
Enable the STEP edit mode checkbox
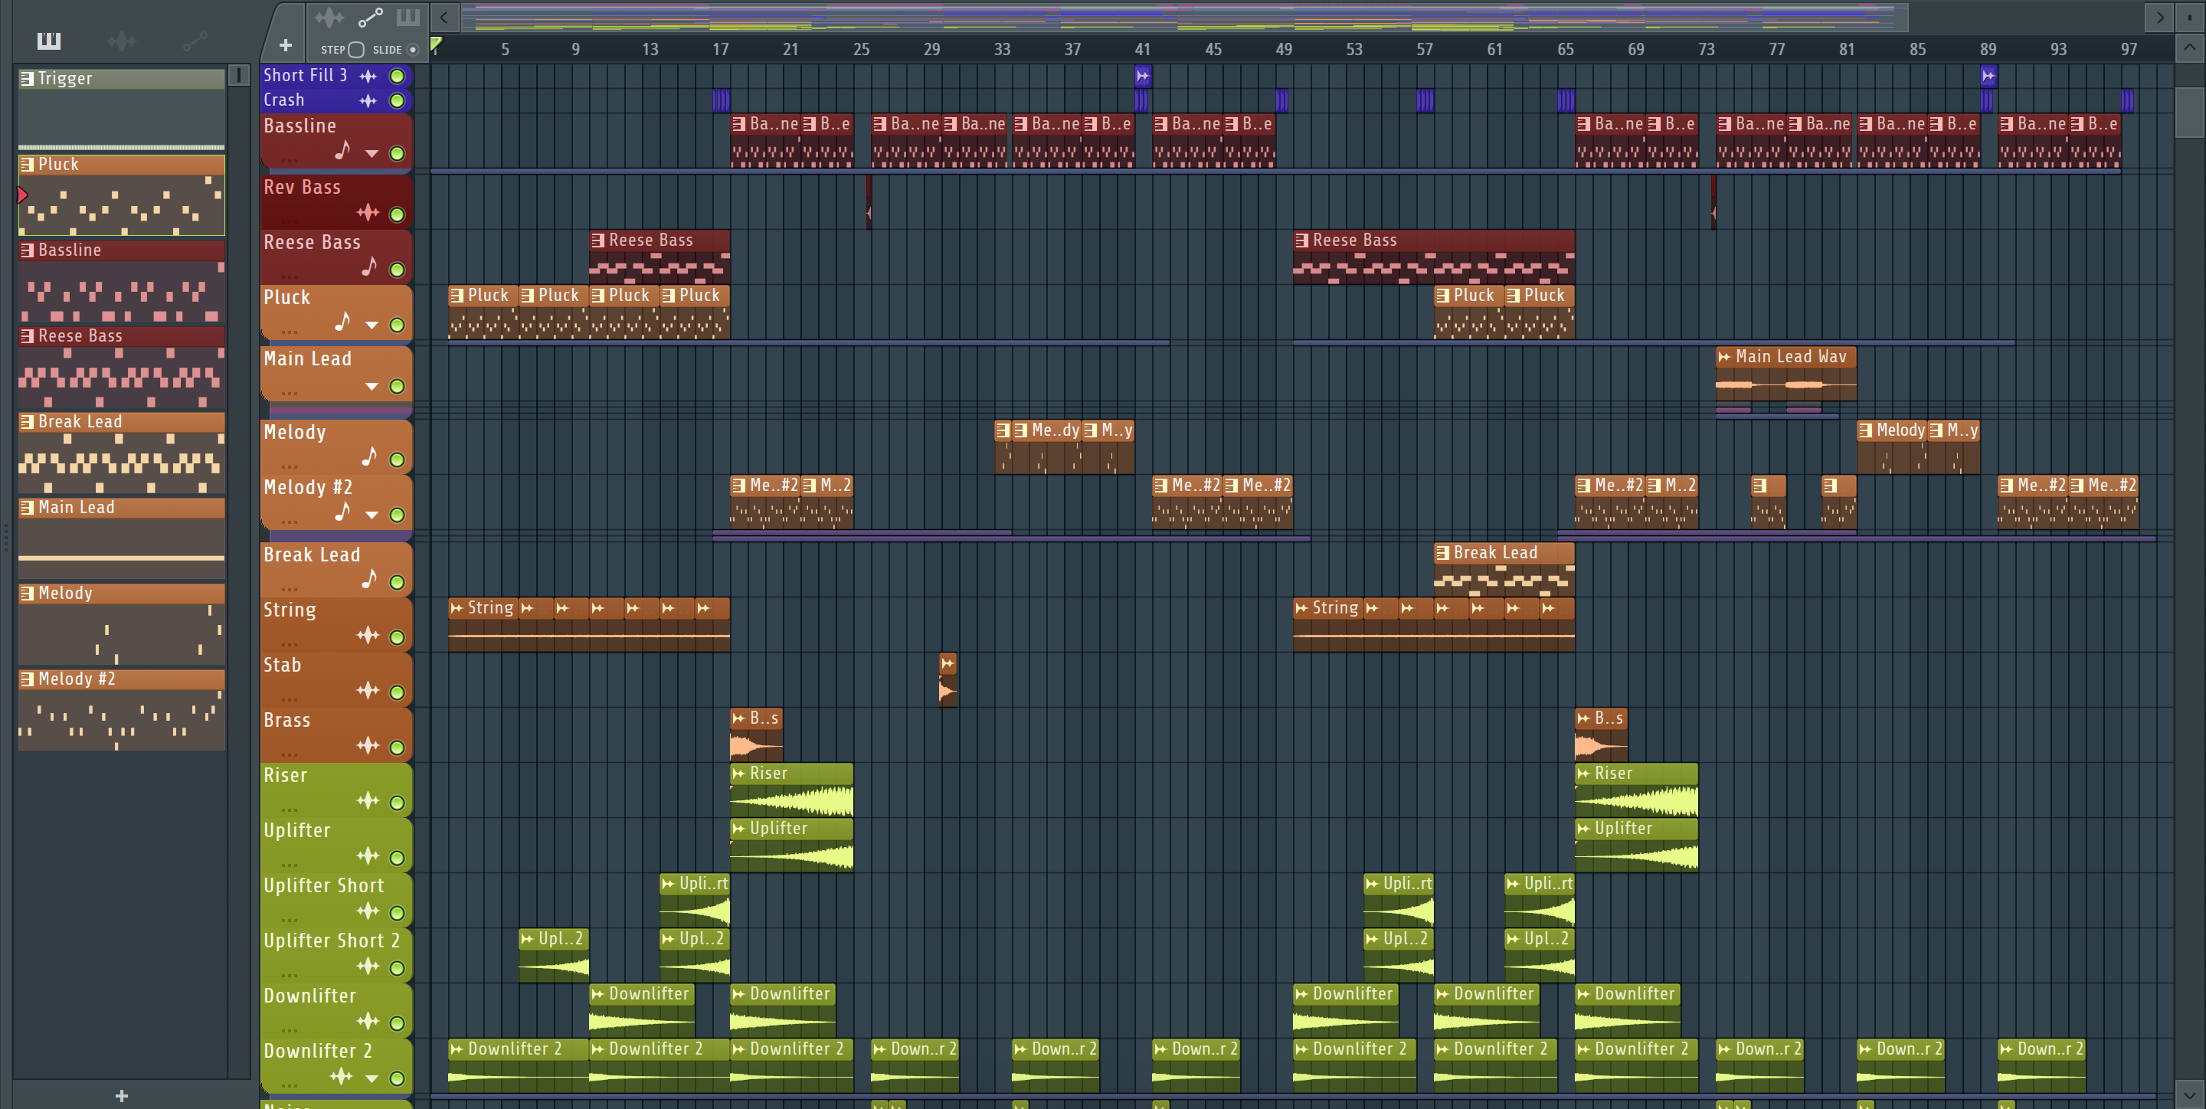click(x=357, y=50)
